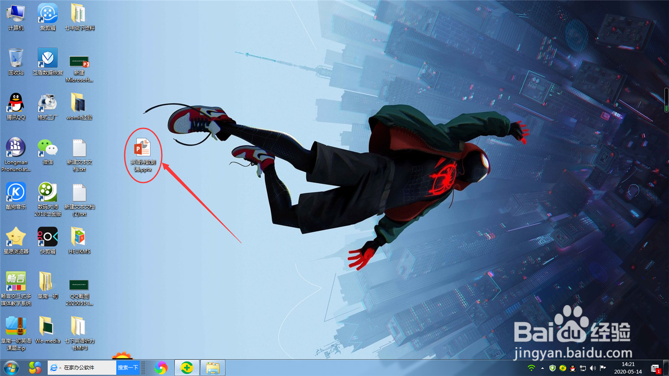Image resolution: width=669 pixels, height=376 pixels.
Task: Click the Show desktop strip
Action: point(667,368)
